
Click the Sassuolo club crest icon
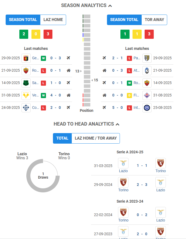(x=26, y=83)
